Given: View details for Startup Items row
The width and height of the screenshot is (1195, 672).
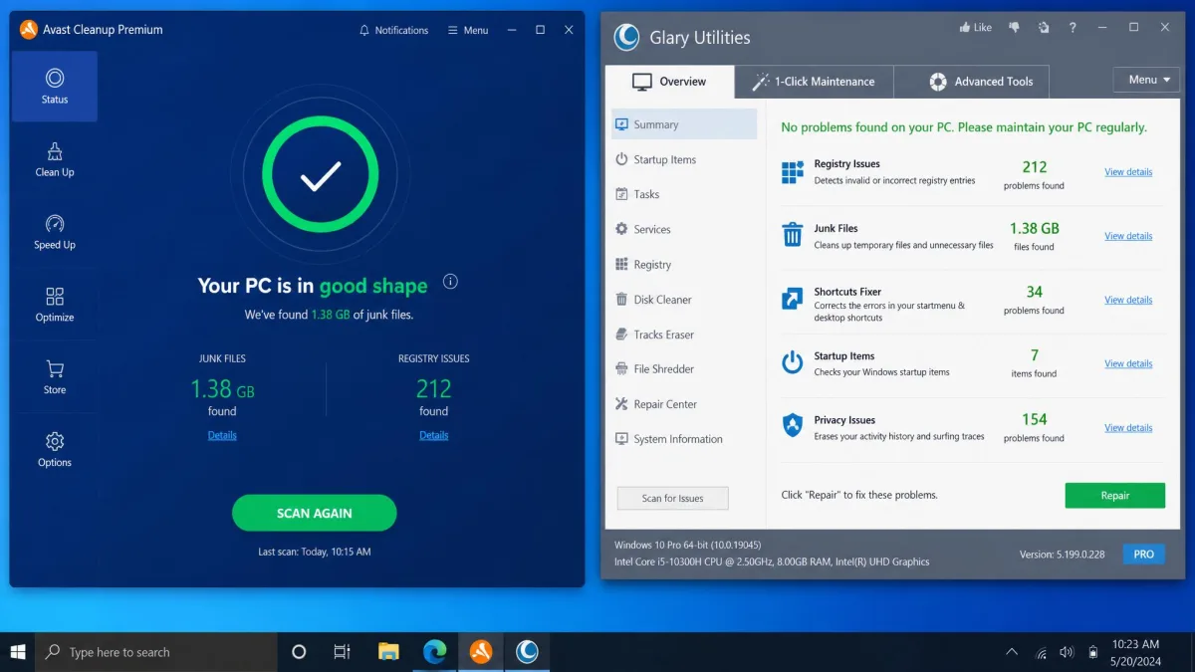Looking at the screenshot, I should 1128,363.
